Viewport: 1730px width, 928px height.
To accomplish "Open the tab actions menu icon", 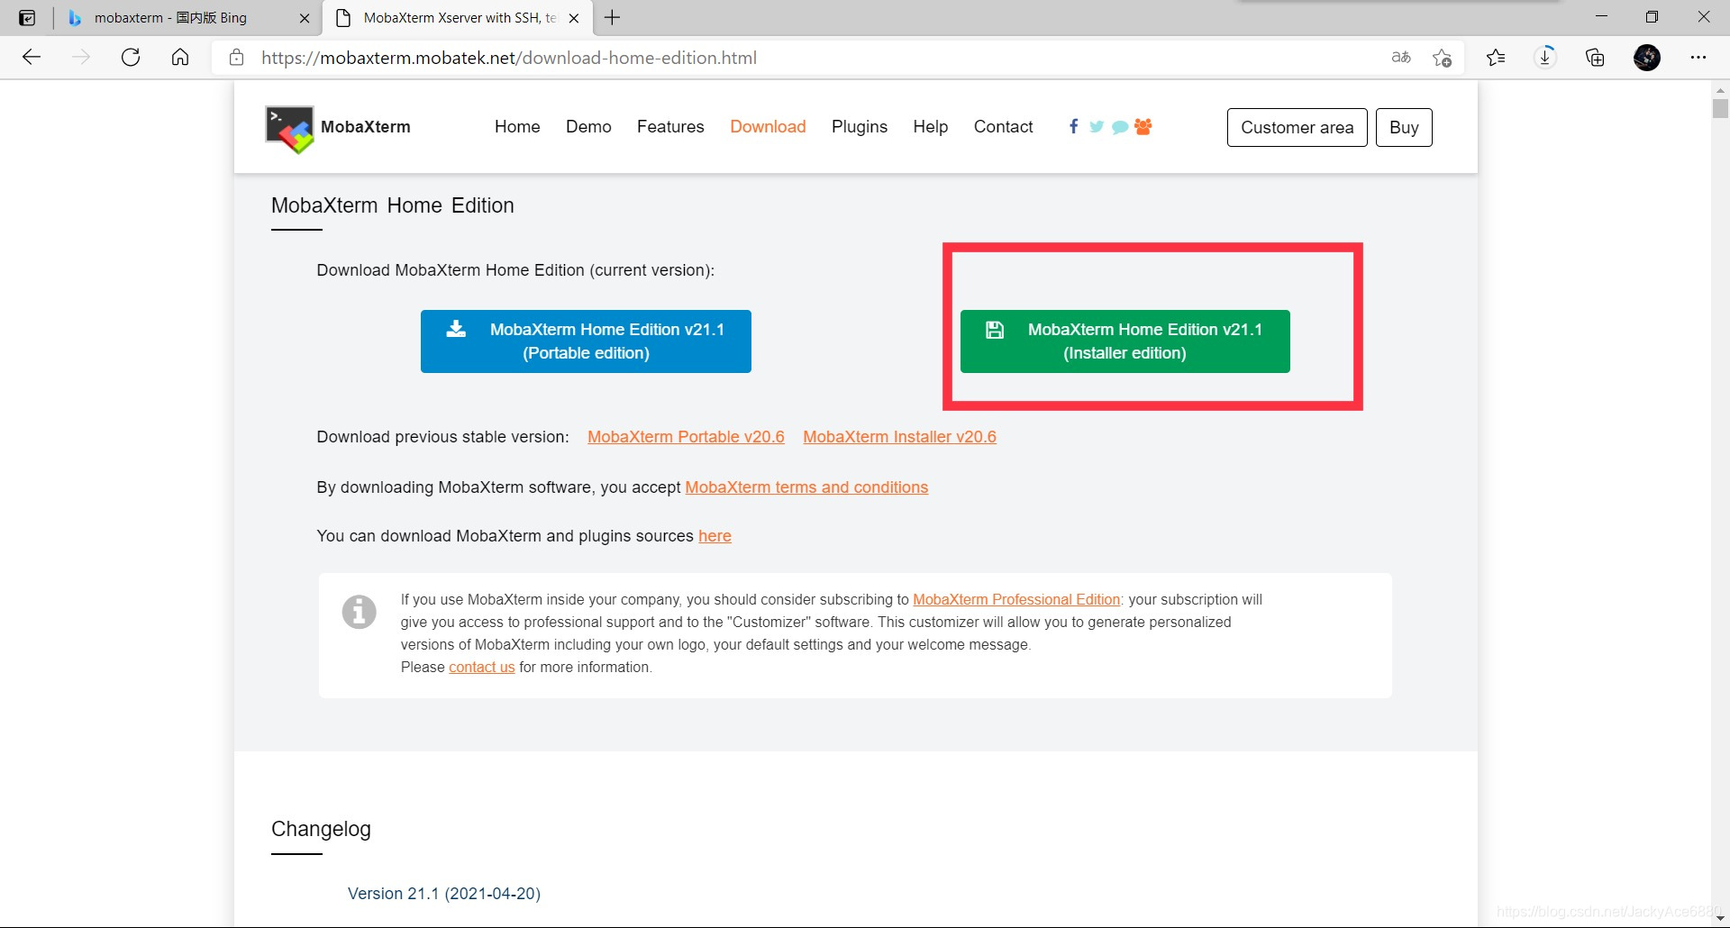I will click(x=27, y=18).
